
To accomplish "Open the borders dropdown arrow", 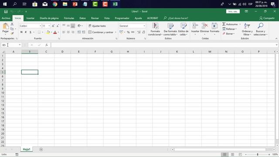I will point(43,32).
